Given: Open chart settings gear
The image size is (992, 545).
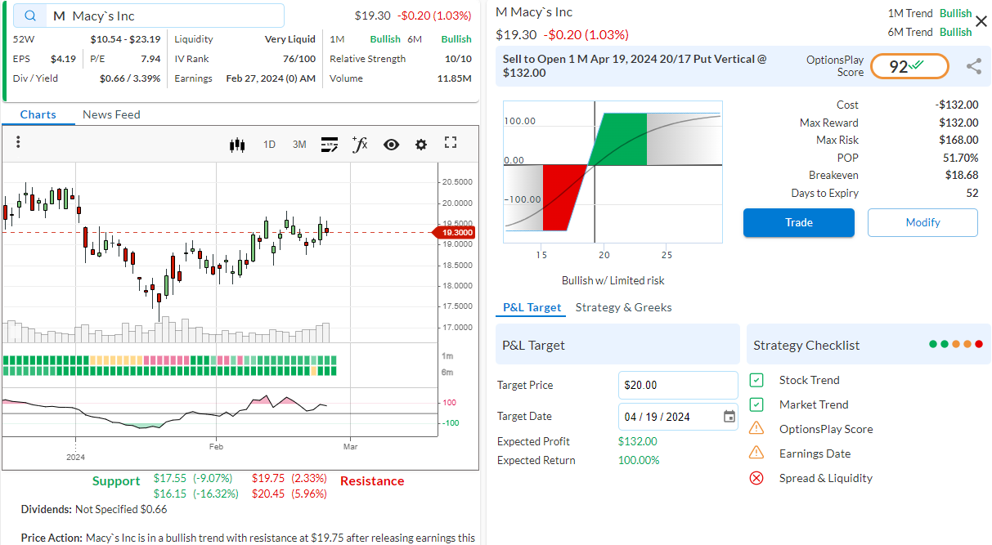Looking at the screenshot, I should [x=421, y=145].
